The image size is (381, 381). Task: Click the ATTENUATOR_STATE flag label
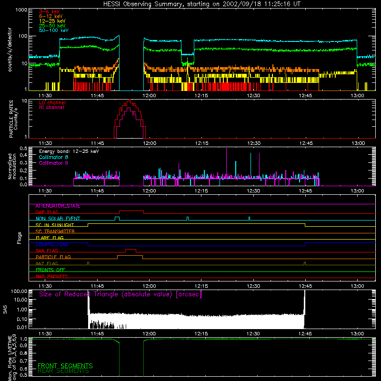click(x=58, y=206)
